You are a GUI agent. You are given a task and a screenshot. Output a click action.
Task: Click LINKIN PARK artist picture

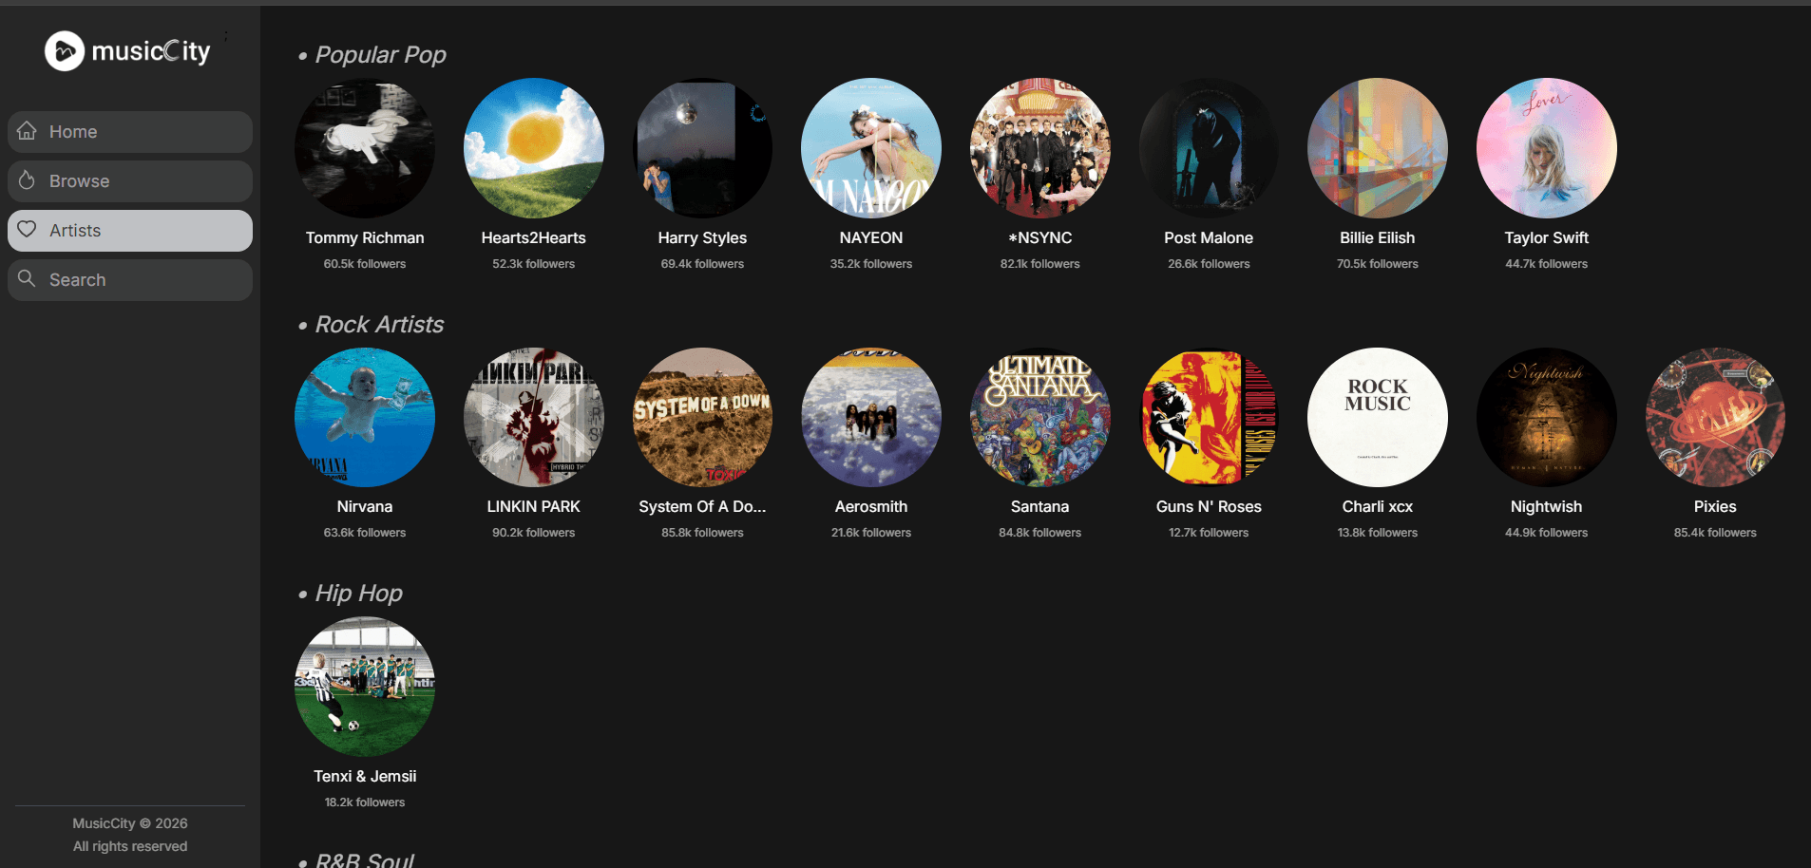(x=534, y=418)
